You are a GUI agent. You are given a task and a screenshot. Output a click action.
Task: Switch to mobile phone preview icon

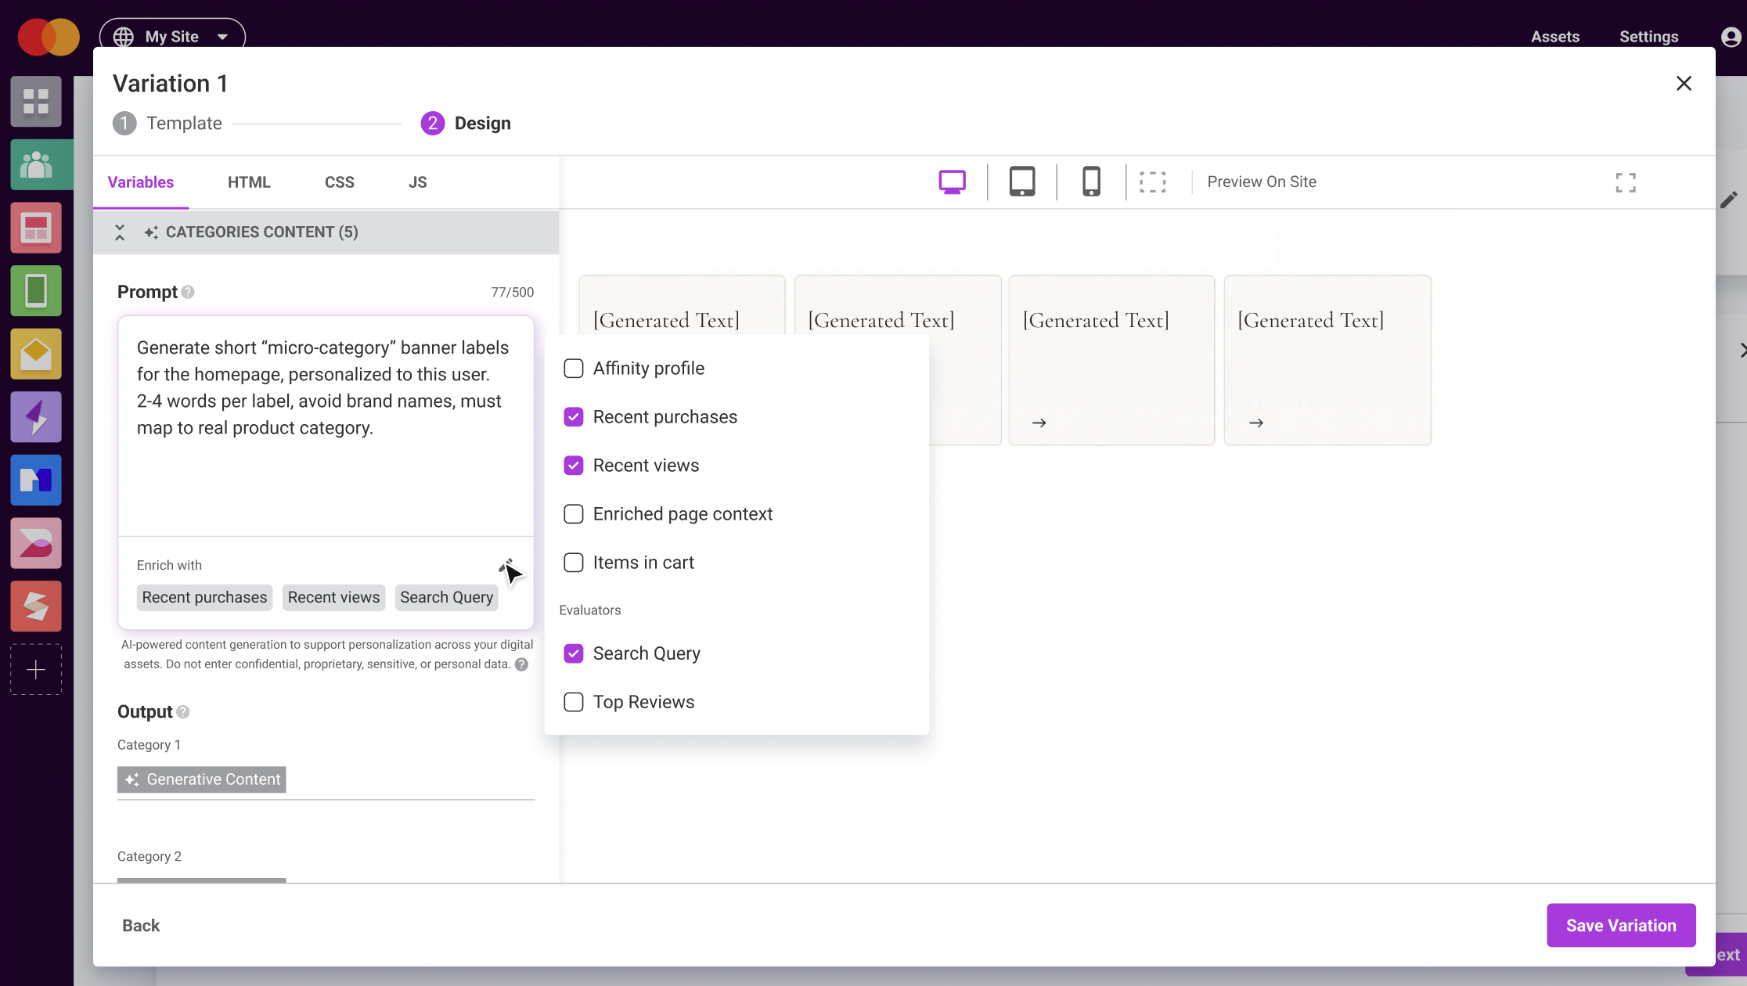click(1091, 182)
